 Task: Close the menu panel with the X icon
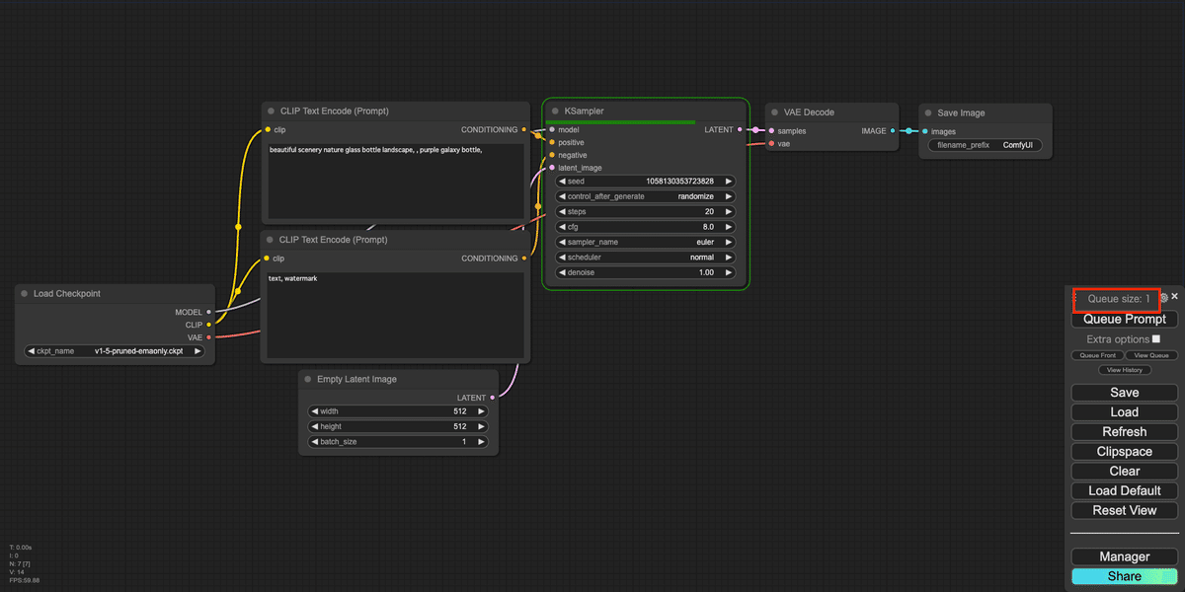(x=1174, y=296)
